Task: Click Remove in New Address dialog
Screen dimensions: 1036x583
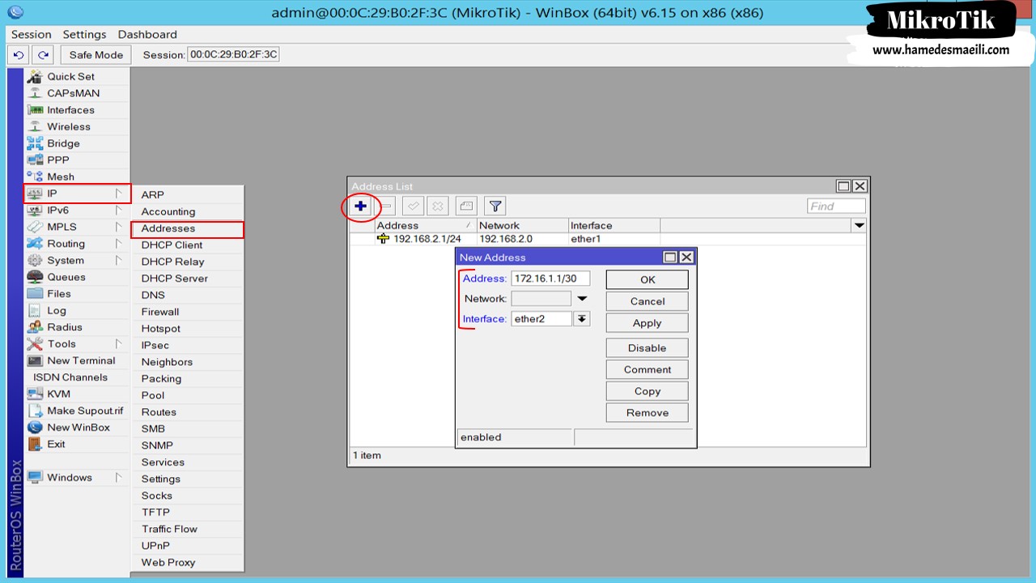Action: coord(647,412)
